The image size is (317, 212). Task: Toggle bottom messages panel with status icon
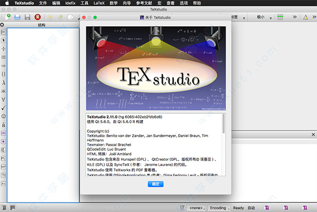pos(13,208)
